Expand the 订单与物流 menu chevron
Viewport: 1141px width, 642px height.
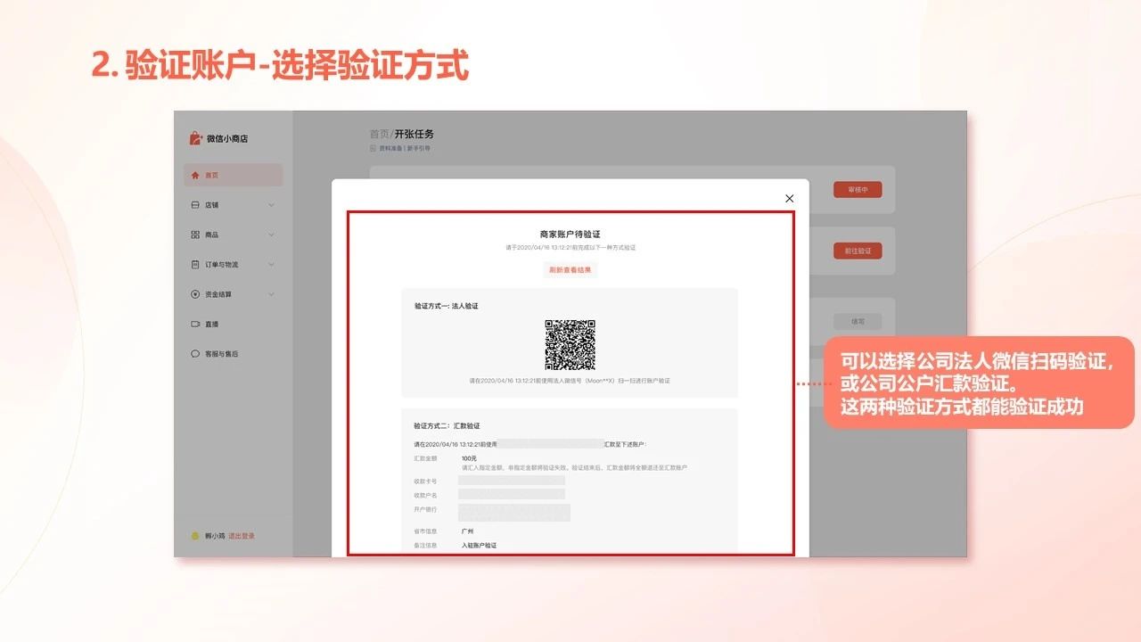pos(271,265)
